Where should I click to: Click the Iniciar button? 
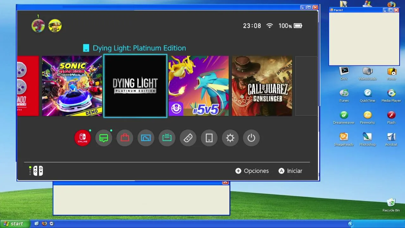[290, 171]
